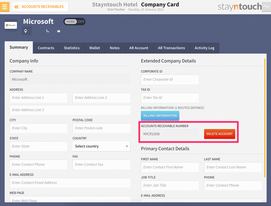Click the Accounts Receivable Number field
Viewport: 271px width, 206px height.
coord(170,134)
